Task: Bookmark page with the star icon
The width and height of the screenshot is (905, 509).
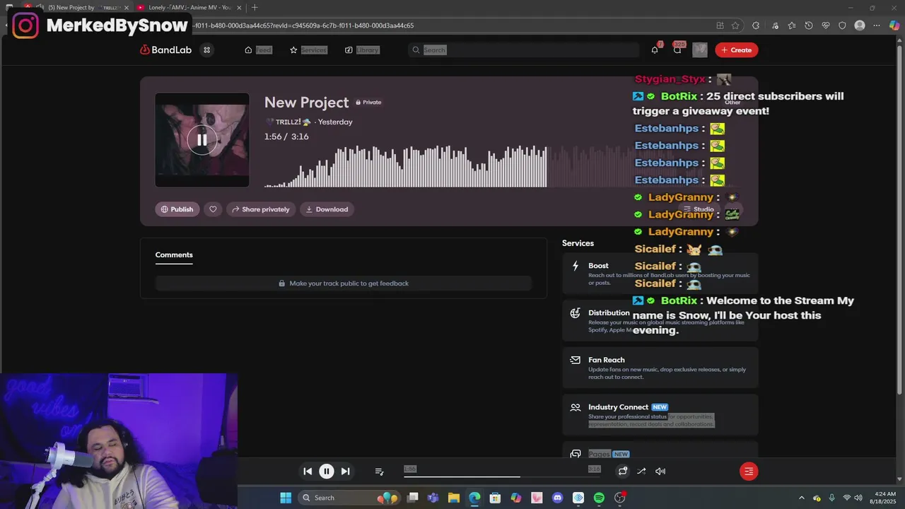Action: pyautogui.click(x=735, y=25)
